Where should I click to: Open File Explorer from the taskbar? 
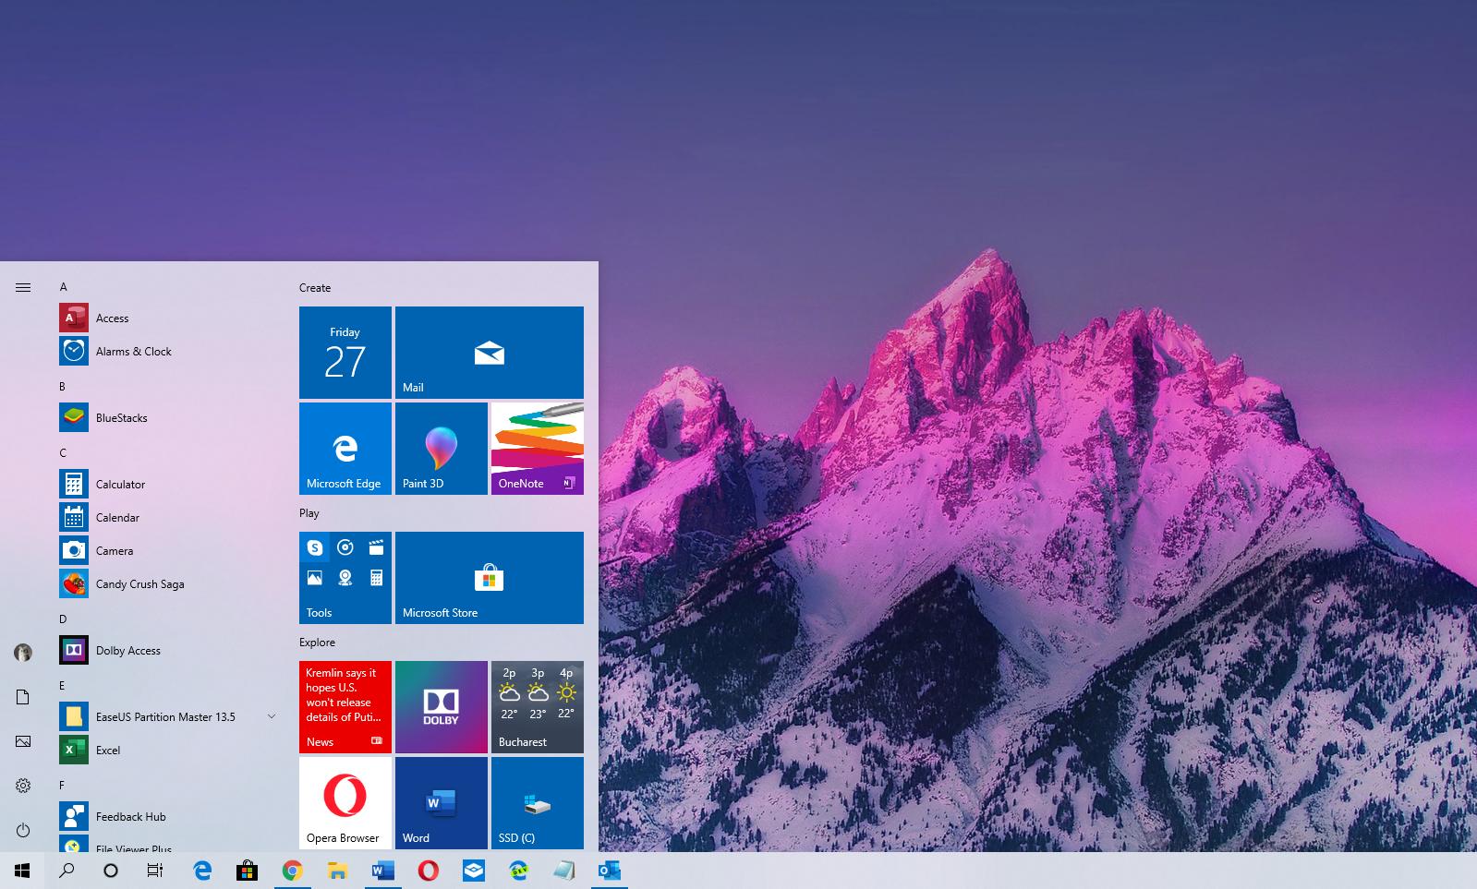point(337,871)
